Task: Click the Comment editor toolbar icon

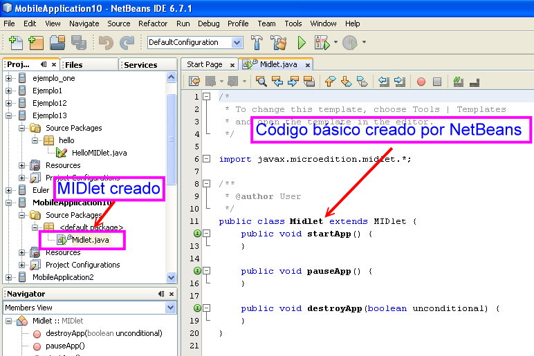Action: (x=459, y=82)
